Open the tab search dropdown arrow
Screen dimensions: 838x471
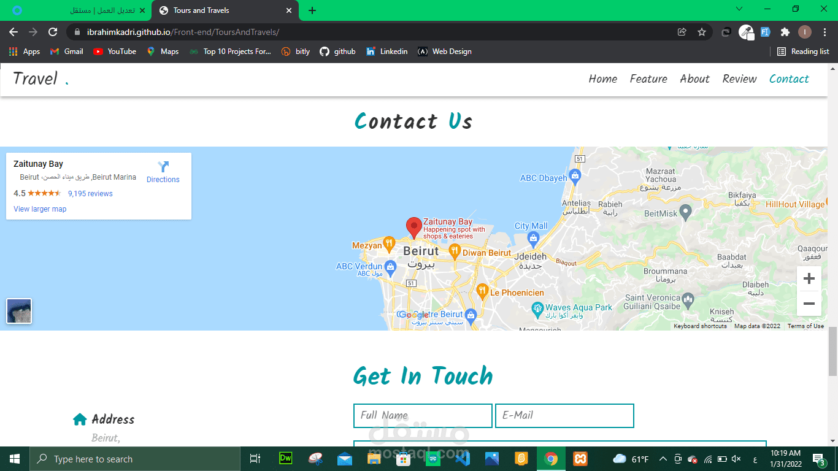(x=739, y=9)
